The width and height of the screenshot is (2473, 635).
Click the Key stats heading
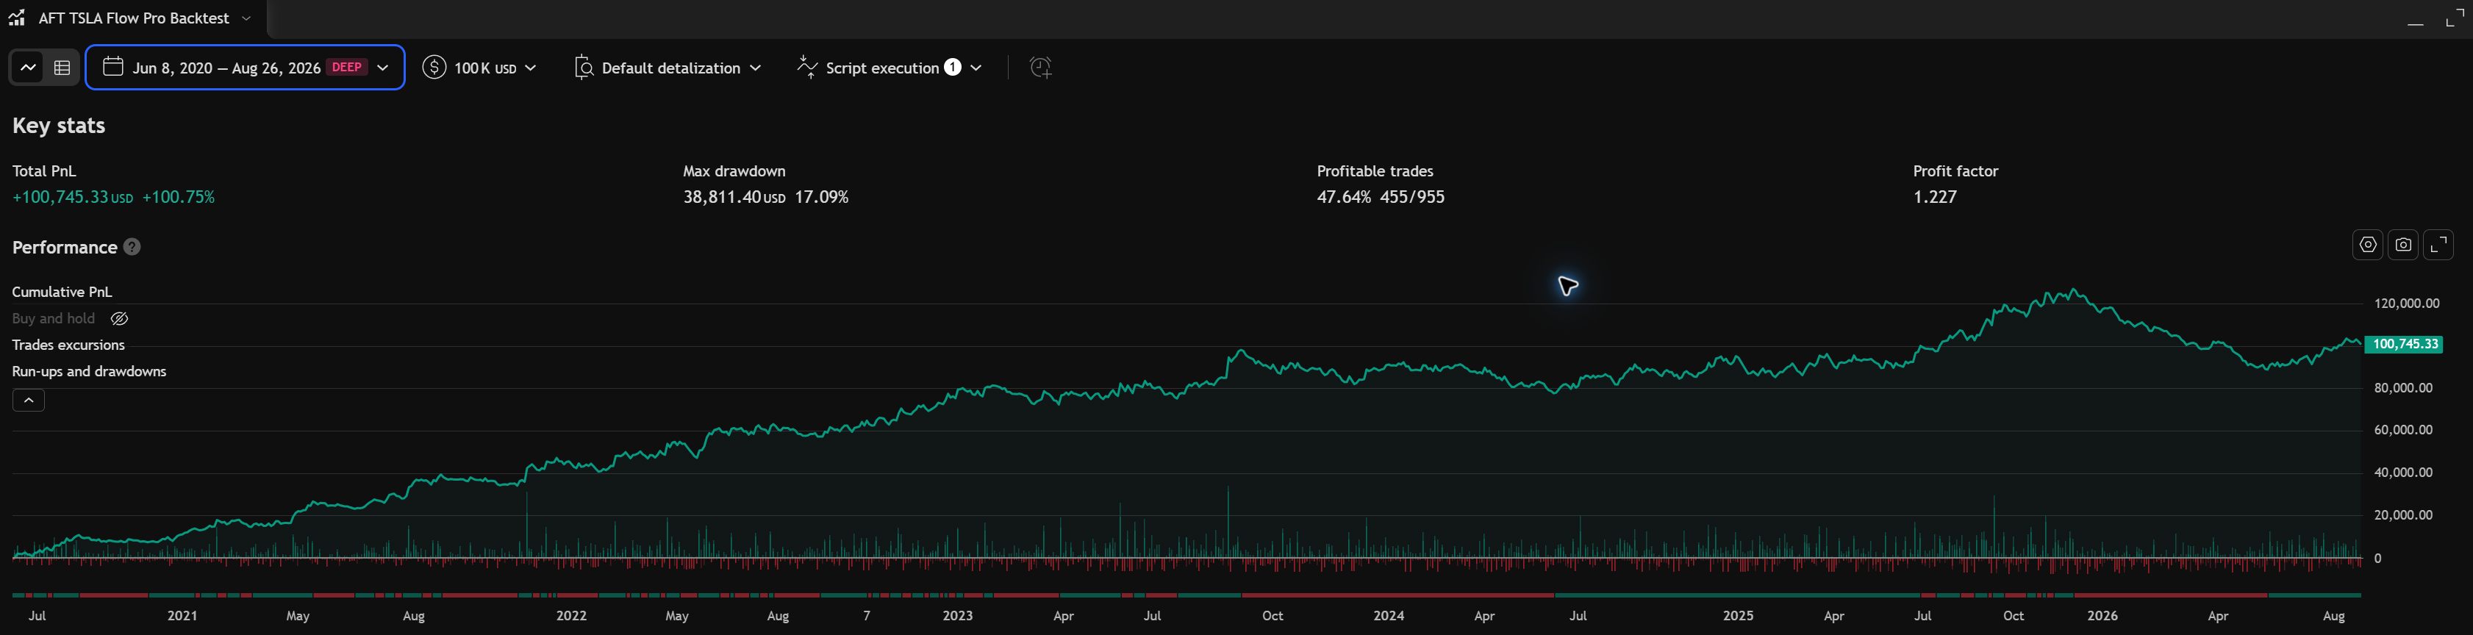(59, 126)
